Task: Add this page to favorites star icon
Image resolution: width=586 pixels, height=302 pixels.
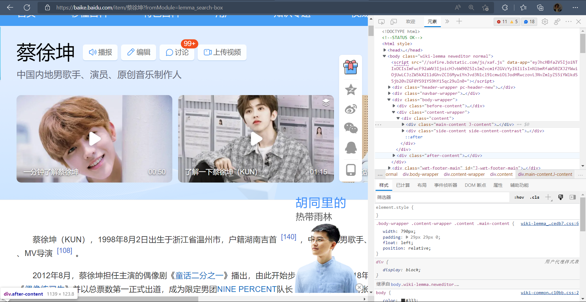Action: [x=485, y=8]
